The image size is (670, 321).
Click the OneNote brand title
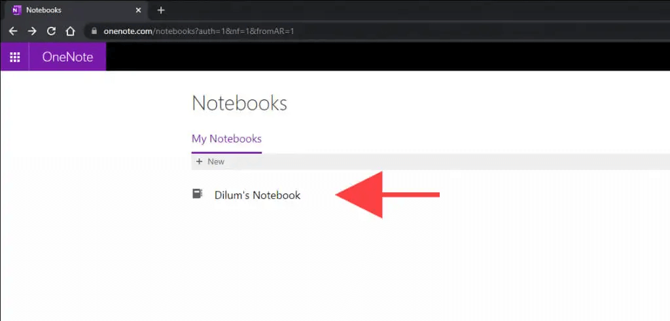tap(67, 57)
